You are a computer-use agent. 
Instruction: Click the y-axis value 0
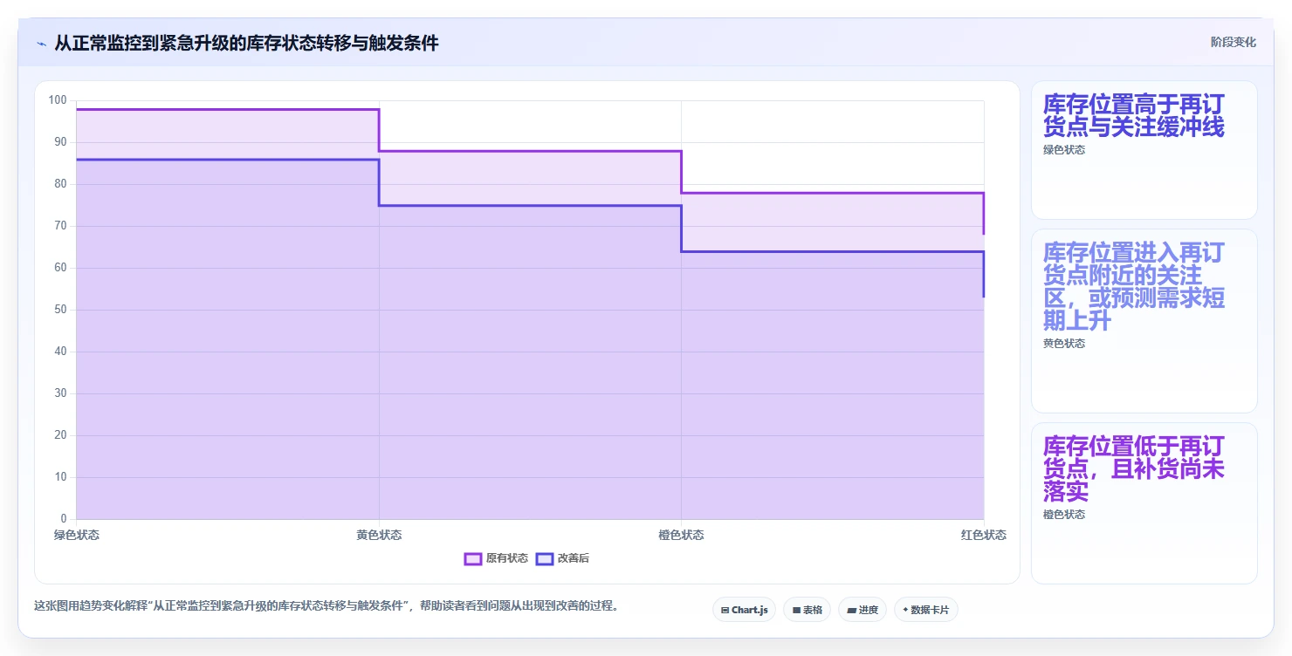coord(64,519)
